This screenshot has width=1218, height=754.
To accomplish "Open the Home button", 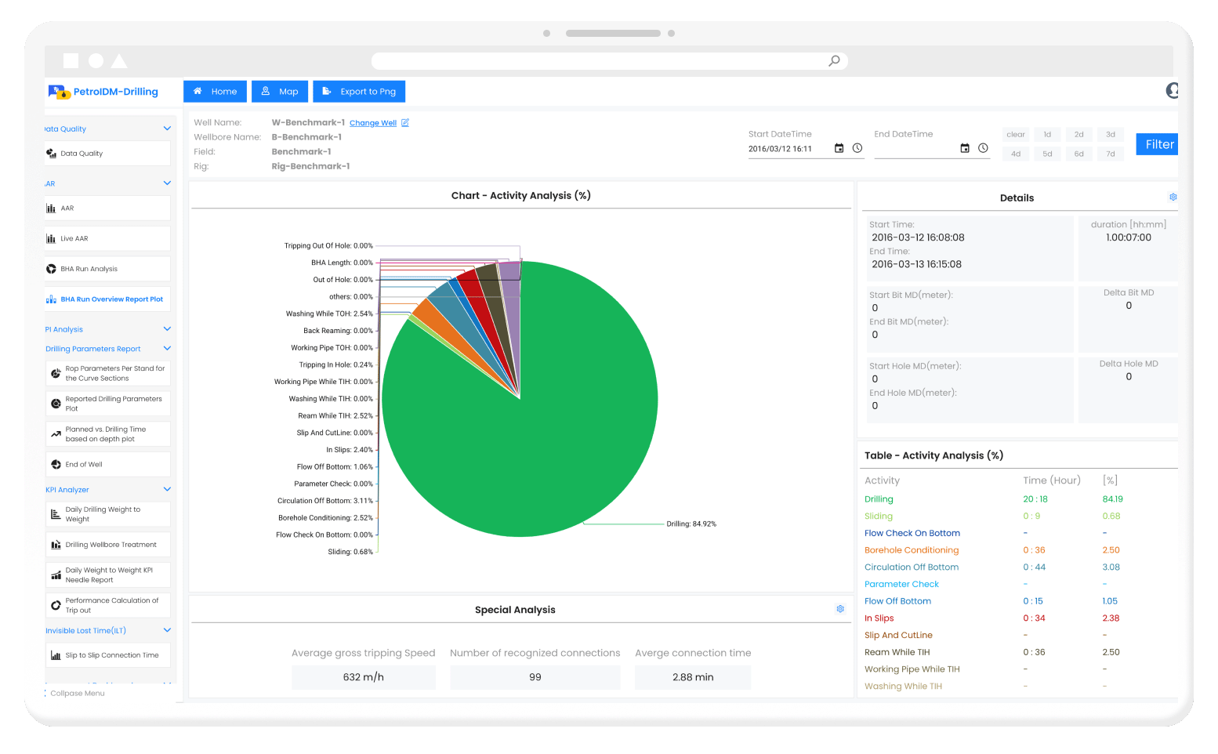I will coord(215,92).
